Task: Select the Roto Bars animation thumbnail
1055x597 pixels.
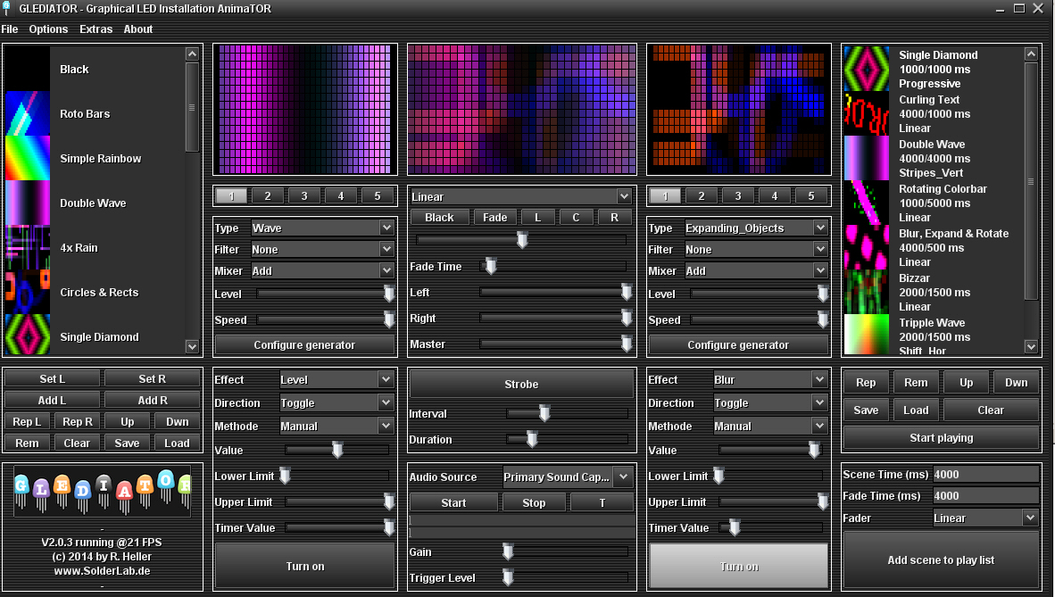Action: click(x=28, y=113)
